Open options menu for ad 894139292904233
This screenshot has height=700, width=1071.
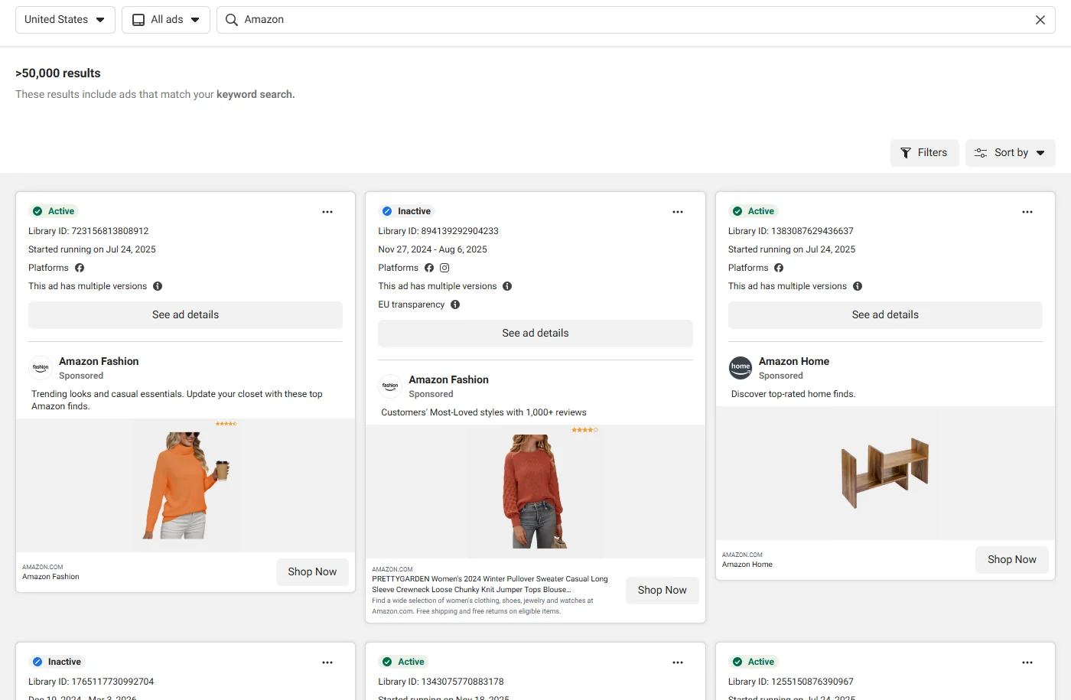point(678,212)
